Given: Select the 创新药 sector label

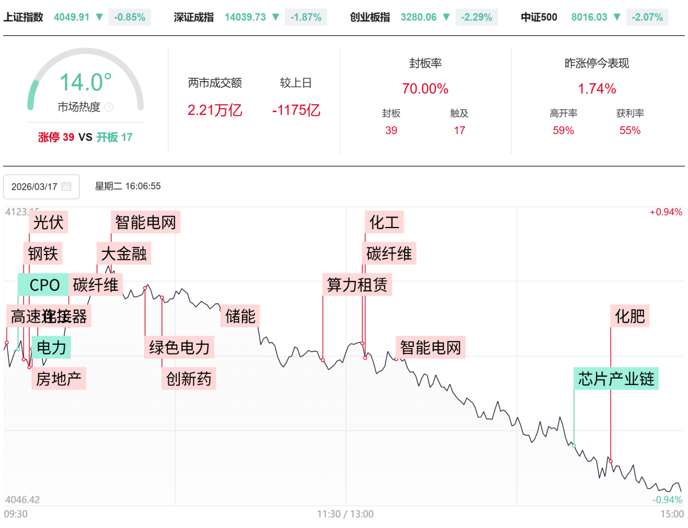Looking at the screenshot, I should tap(188, 379).
